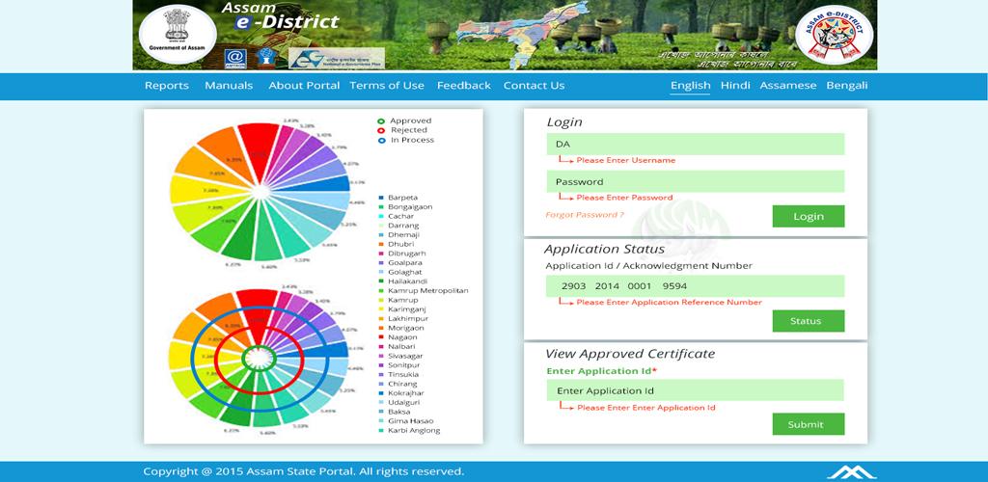Click the National e-Governance Plan logo
Image resolution: width=988 pixels, height=482 pixels.
tap(337, 58)
